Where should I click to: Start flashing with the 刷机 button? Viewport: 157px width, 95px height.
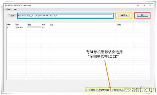[x=143, y=15]
